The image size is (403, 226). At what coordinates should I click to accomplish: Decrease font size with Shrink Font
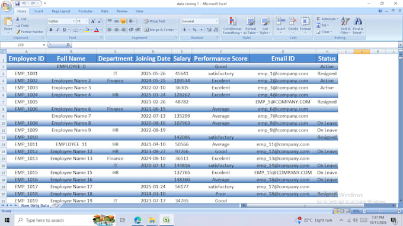(100, 21)
